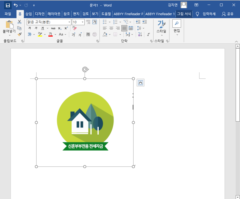Open the 보기 tab
240x199 pixels.
[x=95, y=14]
